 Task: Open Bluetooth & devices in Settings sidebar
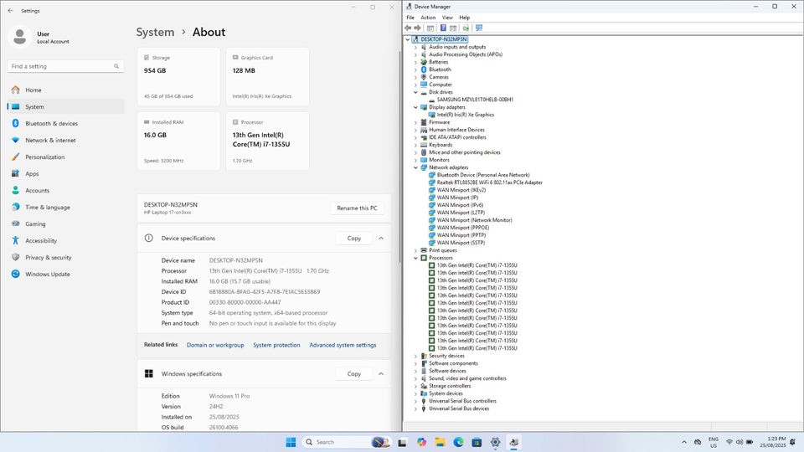pos(65,124)
